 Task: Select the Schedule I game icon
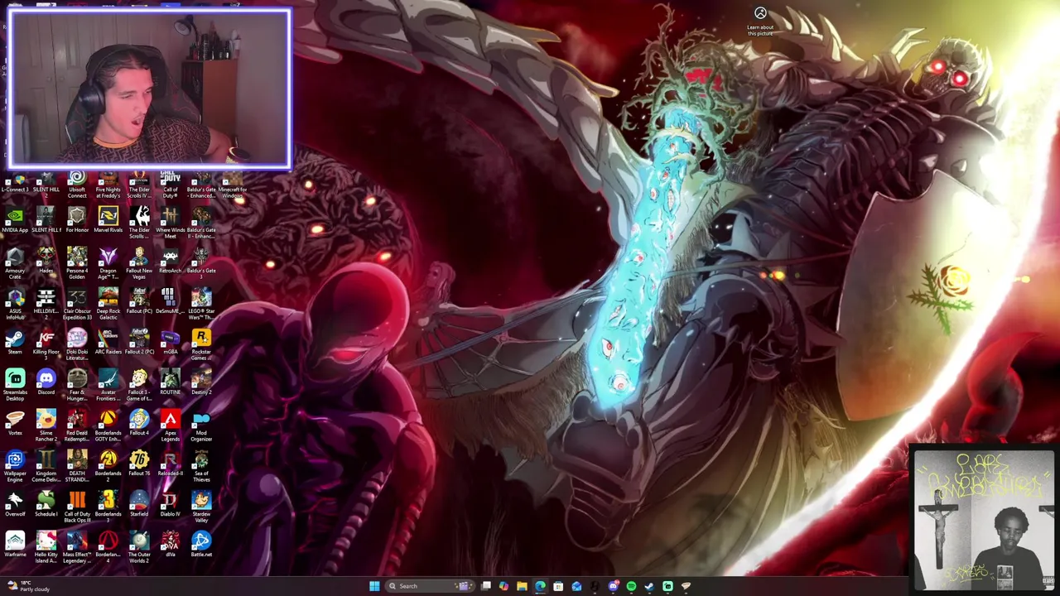tap(46, 504)
